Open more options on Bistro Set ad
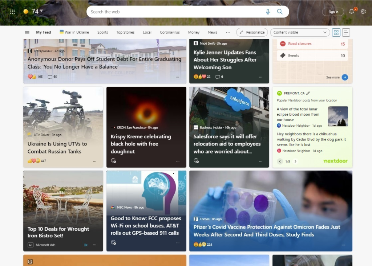Image resolution: width=372 pixels, height=266 pixels. (95, 245)
